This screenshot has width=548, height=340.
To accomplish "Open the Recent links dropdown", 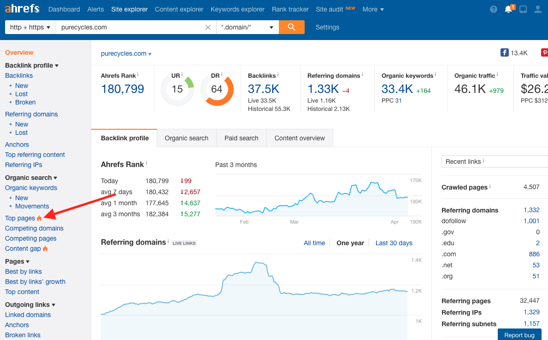I will (495, 161).
